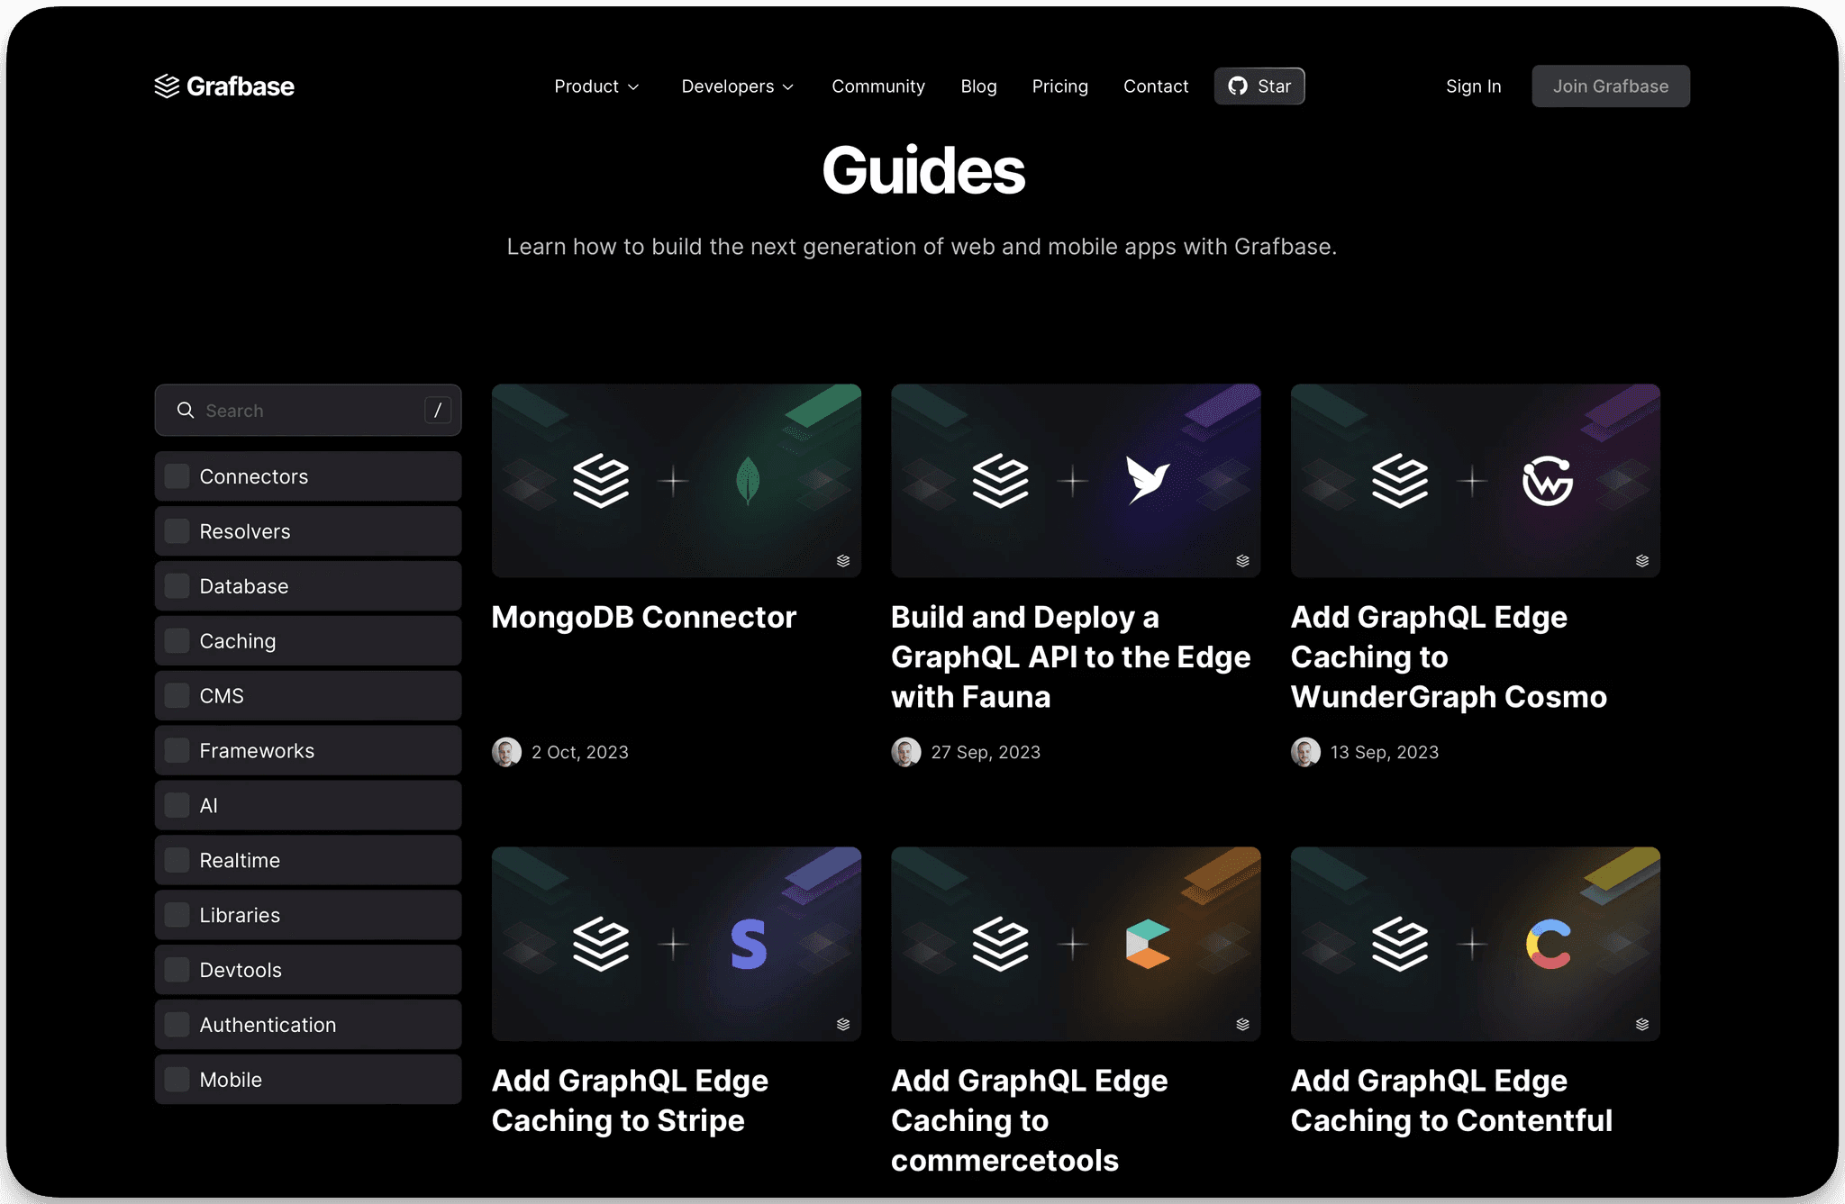Click author avatar next to 27 Sep, 2023

pyautogui.click(x=906, y=752)
